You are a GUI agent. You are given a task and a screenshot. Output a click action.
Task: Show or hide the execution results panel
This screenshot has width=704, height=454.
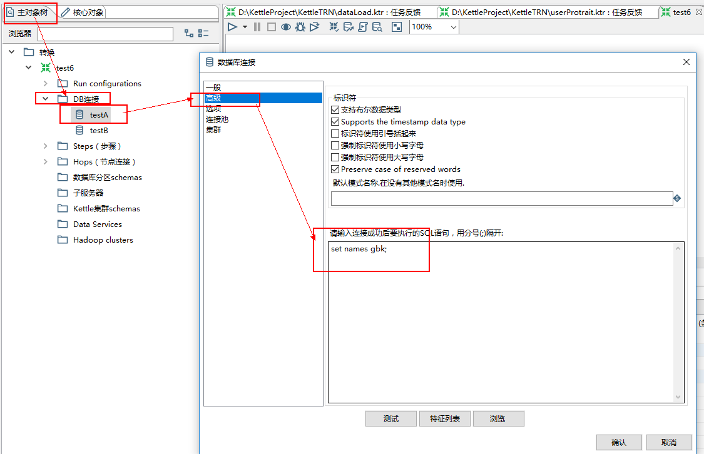click(x=397, y=27)
